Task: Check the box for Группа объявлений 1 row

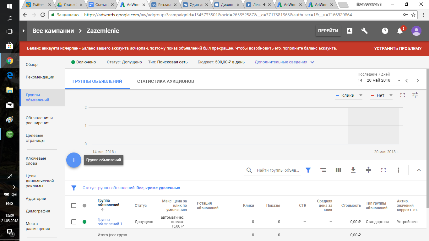Action: [74, 222]
